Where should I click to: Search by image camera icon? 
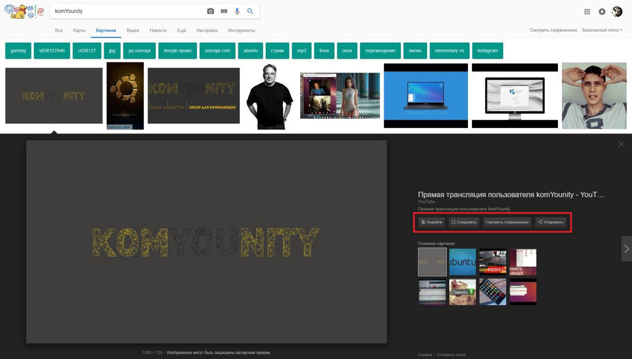point(211,11)
